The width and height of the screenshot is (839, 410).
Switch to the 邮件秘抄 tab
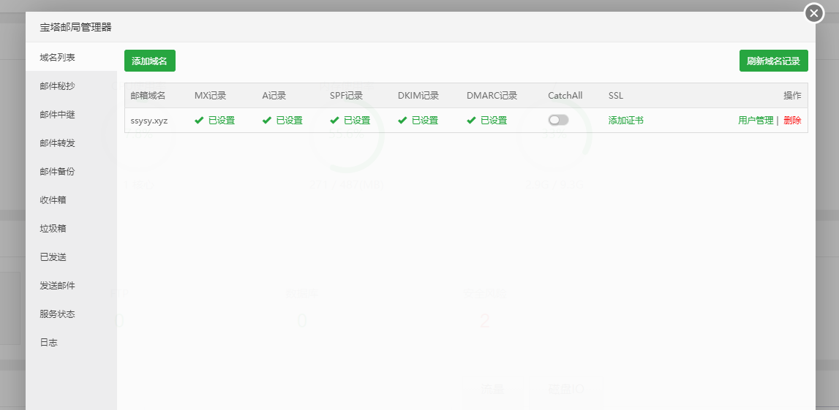(71, 86)
